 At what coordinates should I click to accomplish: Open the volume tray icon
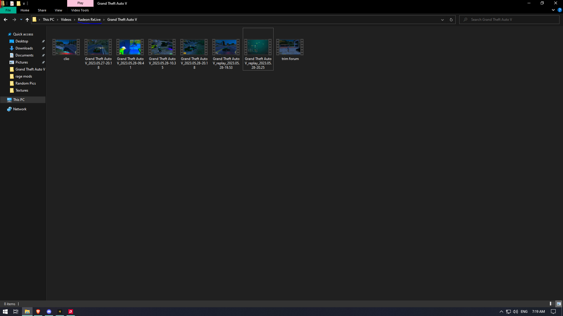coord(515,312)
